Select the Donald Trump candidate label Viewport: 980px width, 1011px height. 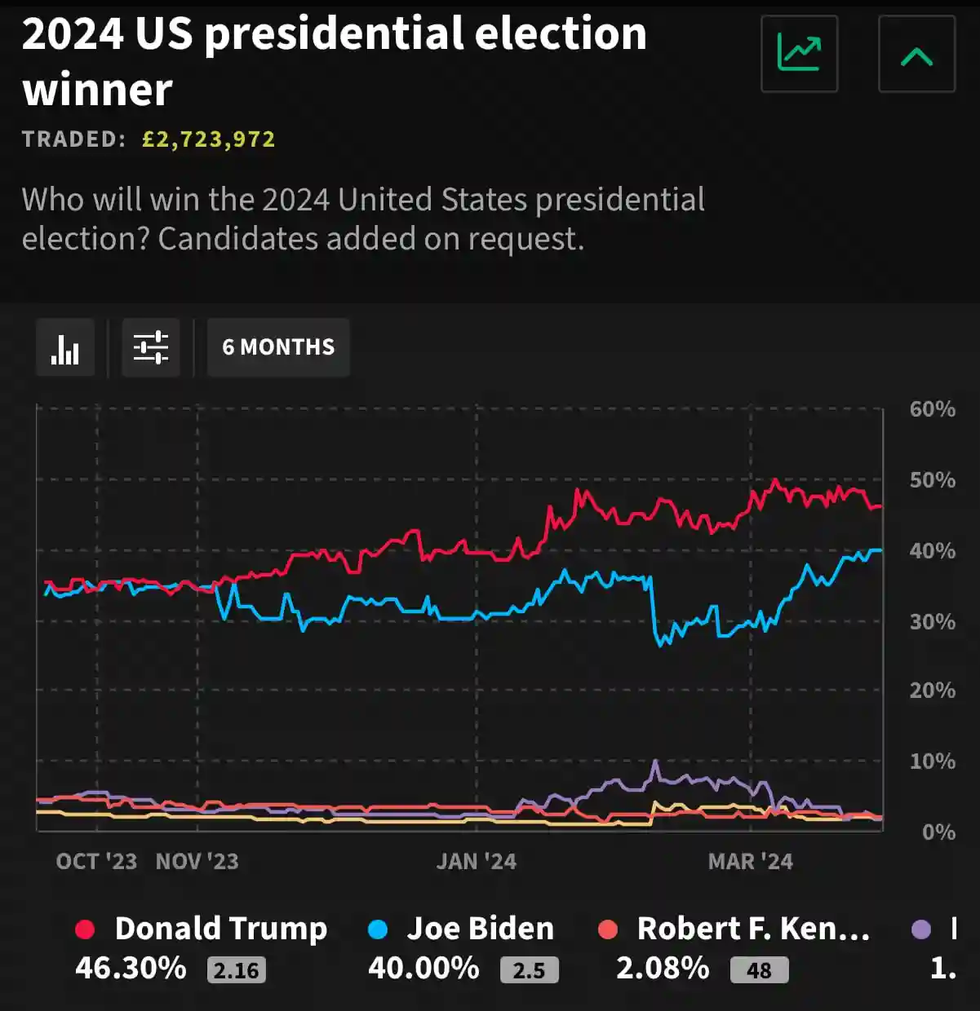pos(221,929)
